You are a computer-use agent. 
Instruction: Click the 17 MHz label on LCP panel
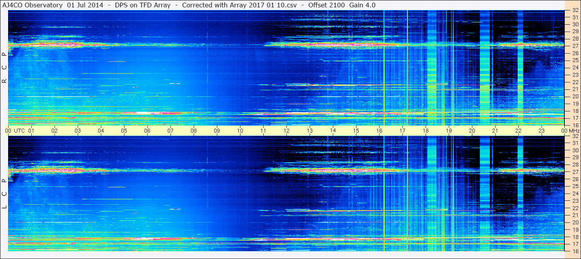pos(575,244)
